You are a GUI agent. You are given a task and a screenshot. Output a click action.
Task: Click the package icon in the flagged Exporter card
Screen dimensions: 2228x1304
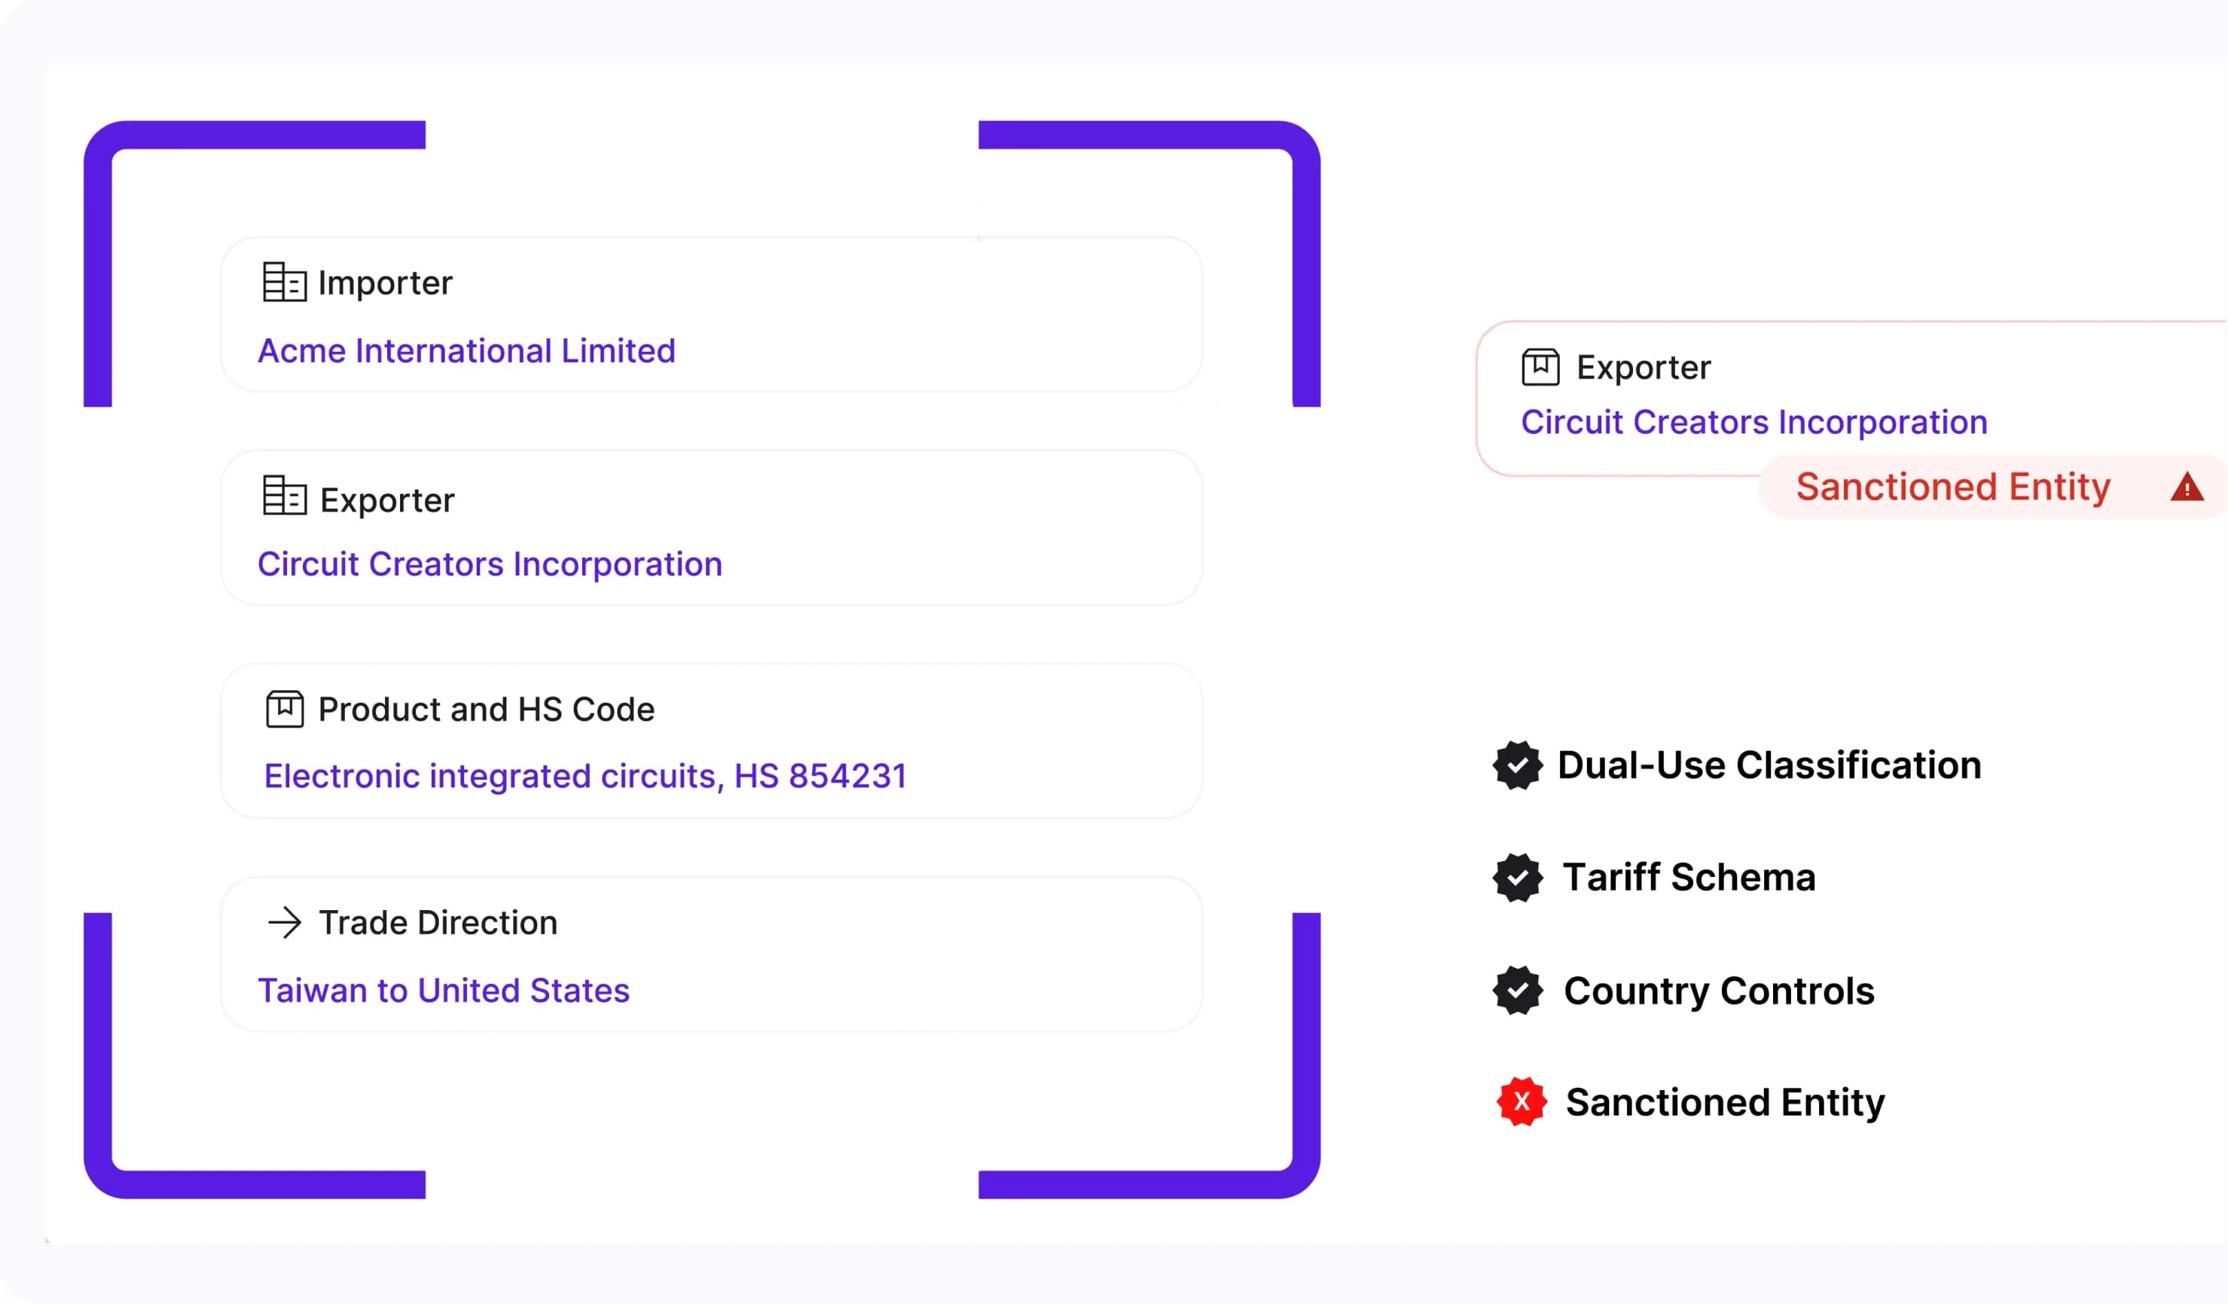(1540, 367)
